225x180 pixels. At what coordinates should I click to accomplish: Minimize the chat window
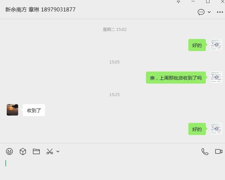click(x=193, y=1)
